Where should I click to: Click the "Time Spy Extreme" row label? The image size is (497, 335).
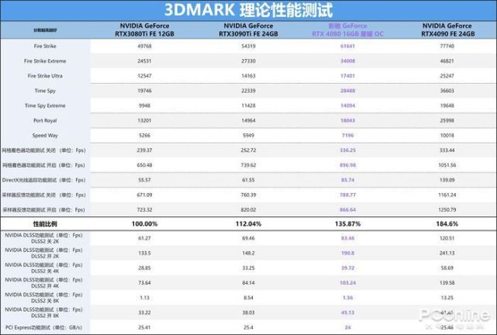pos(45,105)
